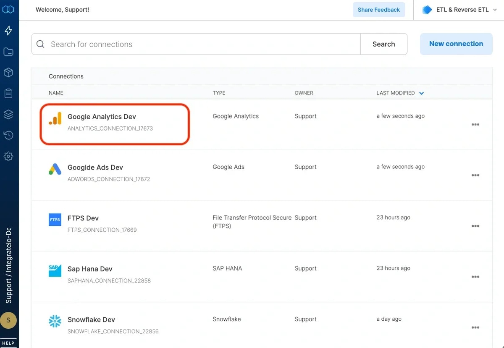Select the layers clusters icon in sidebar

[x=9, y=114]
